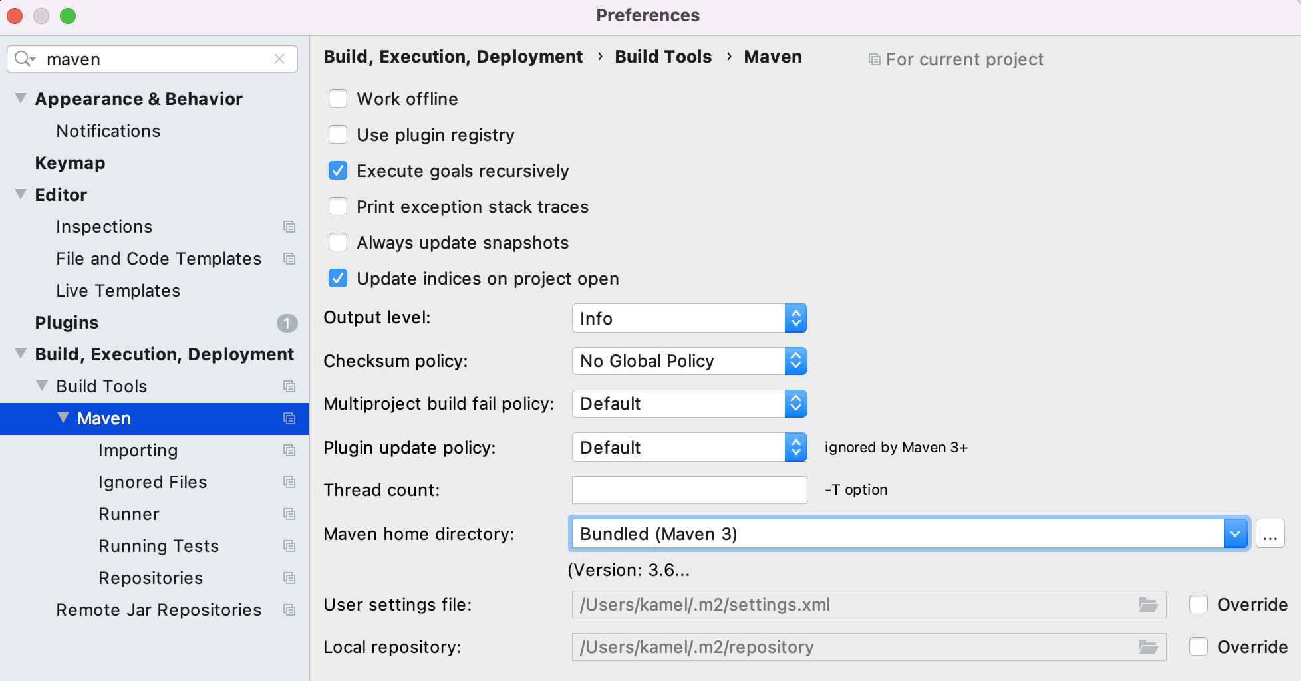The width and height of the screenshot is (1301, 681).
Task: Open the Keymap settings page
Action: pos(70,163)
